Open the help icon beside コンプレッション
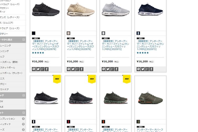The width and height of the screenshot is (198, 132). 23,119
